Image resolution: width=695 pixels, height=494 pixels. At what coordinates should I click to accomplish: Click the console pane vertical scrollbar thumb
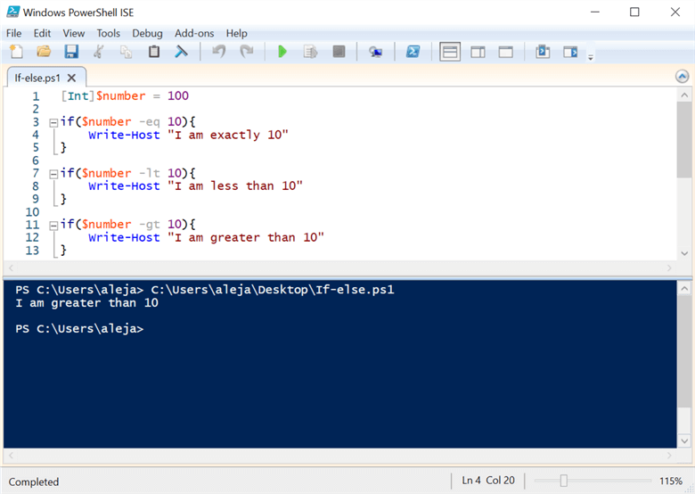coord(684,351)
